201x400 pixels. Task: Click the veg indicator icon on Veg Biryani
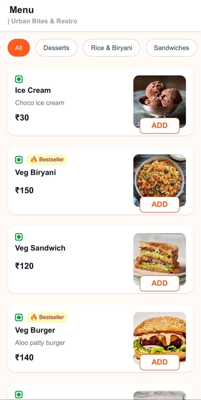(x=19, y=160)
